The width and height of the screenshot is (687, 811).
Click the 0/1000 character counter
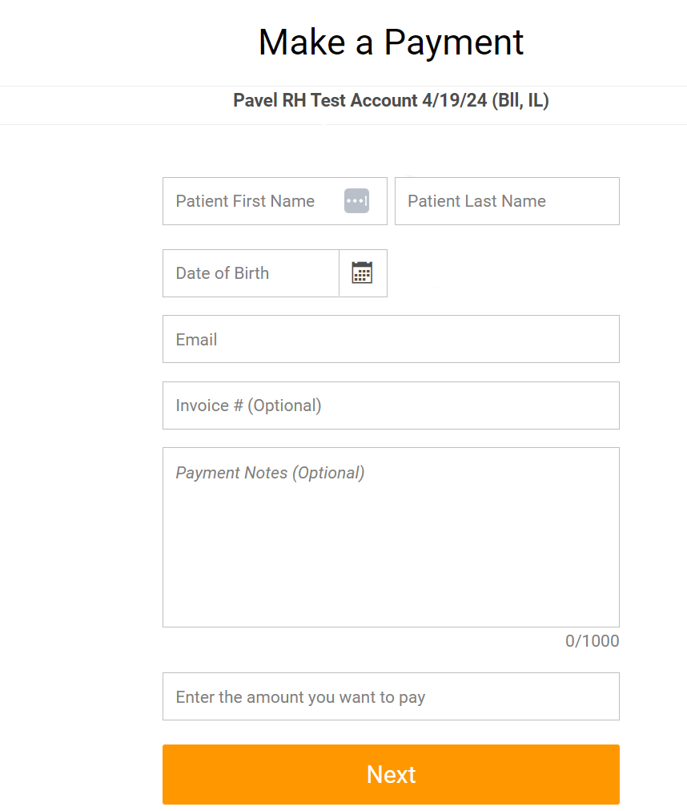(x=592, y=641)
